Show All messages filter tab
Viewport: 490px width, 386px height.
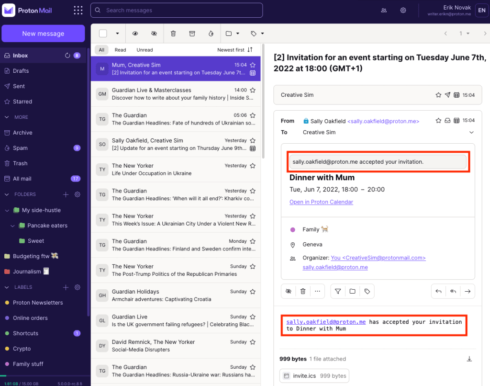pyautogui.click(x=101, y=50)
